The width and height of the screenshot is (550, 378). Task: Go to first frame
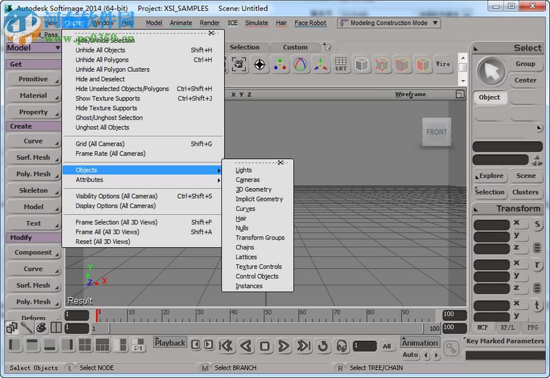(226, 346)
